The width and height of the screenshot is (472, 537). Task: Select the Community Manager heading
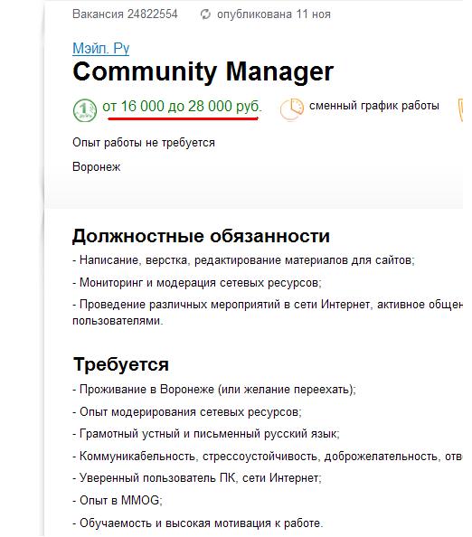[203, 71]
